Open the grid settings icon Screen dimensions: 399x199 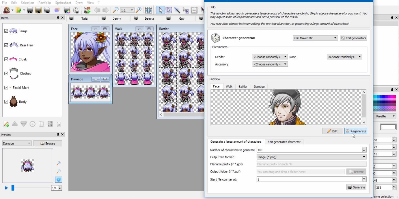pos(148,10)
